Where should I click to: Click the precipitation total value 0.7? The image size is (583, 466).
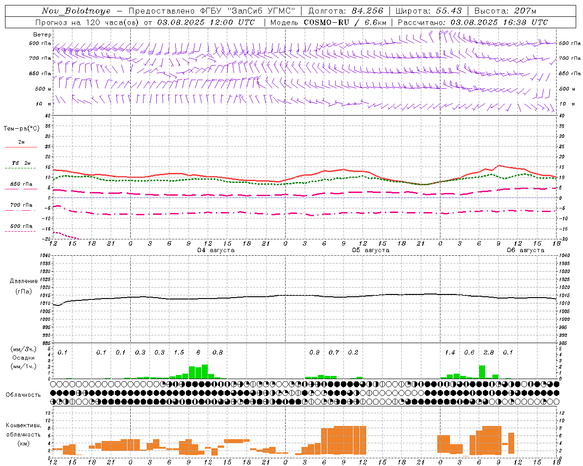[x=334, y=352]
